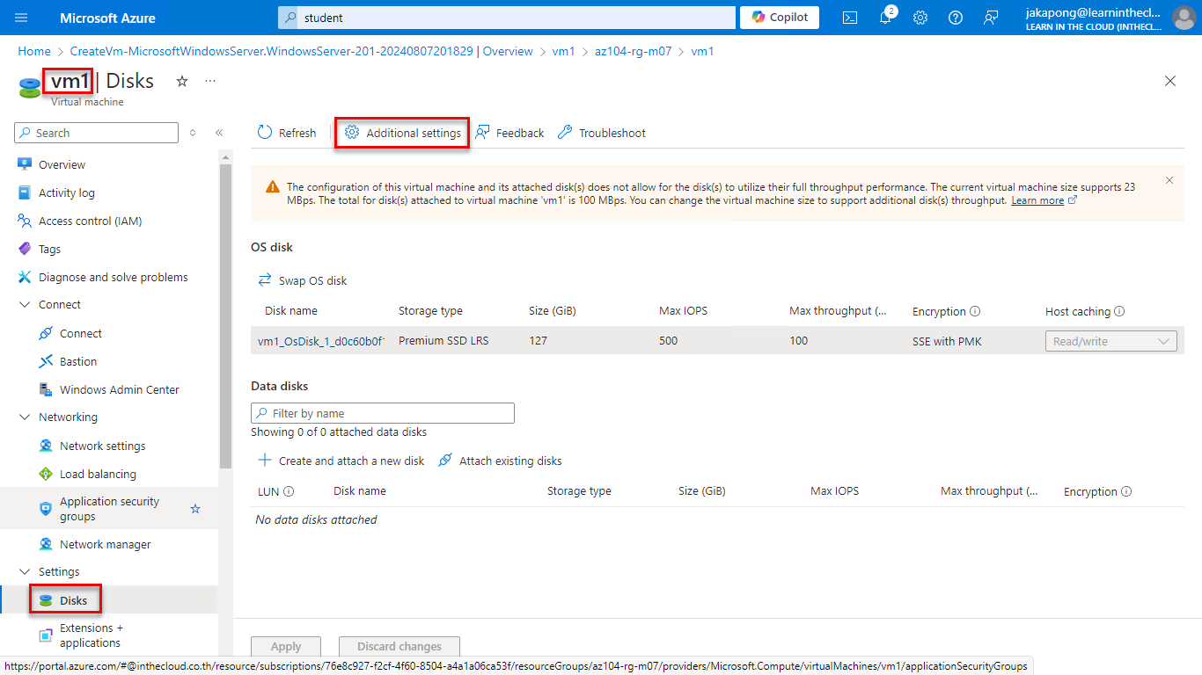Open the Azure portal hamburger menu
This screenshot has width=1202, height=675.
(22, 18)
